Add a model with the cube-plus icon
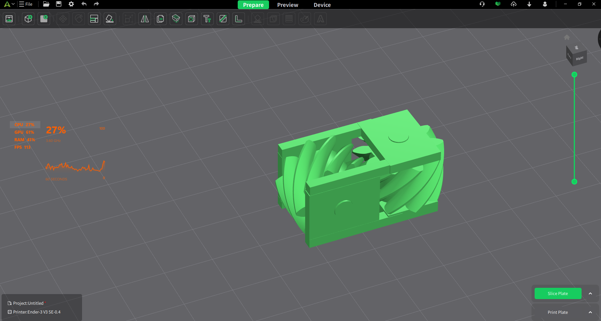The height and width of the screenshot is (321, 601). 28,19
